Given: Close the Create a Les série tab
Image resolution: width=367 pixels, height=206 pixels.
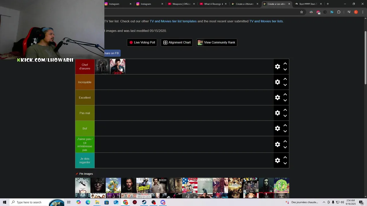Looking at the screenshot, I should 289,4.
